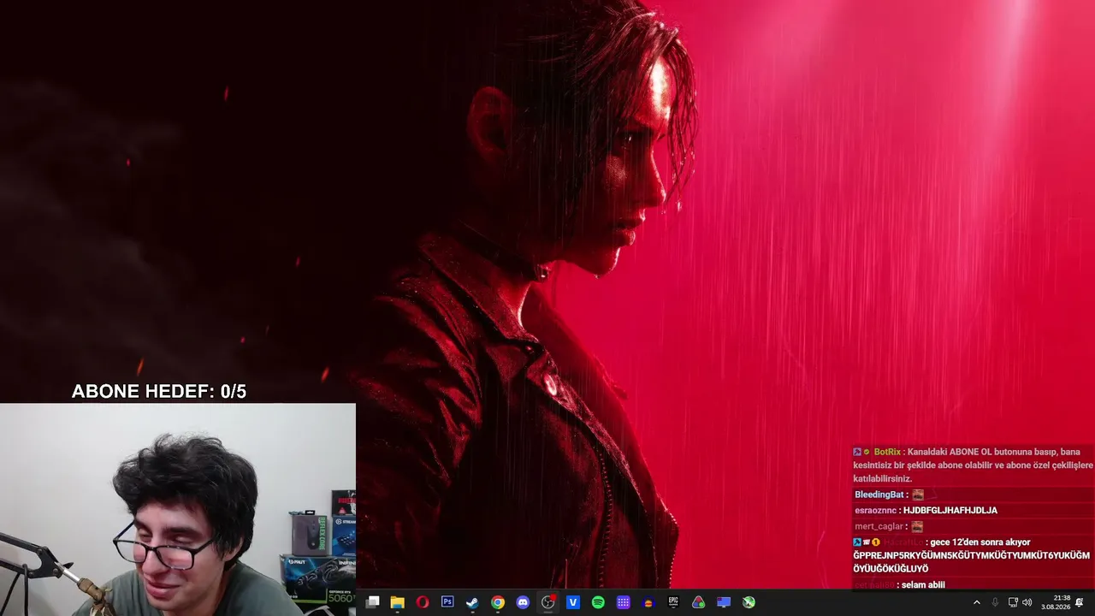This screenshot has width=1095, height=616.
Task: Open network settings from system tray
Action: coord(1013,602)
